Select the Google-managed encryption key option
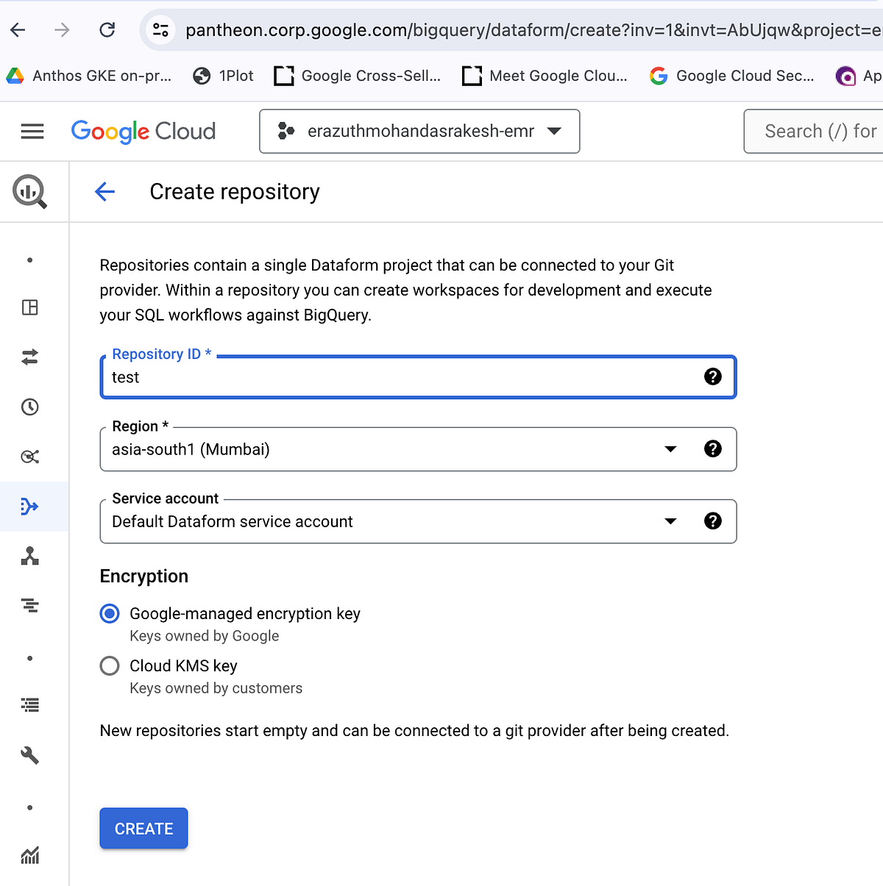Viewport: 883px width, 886px height. pyautogui.click(x=109, y=613)
